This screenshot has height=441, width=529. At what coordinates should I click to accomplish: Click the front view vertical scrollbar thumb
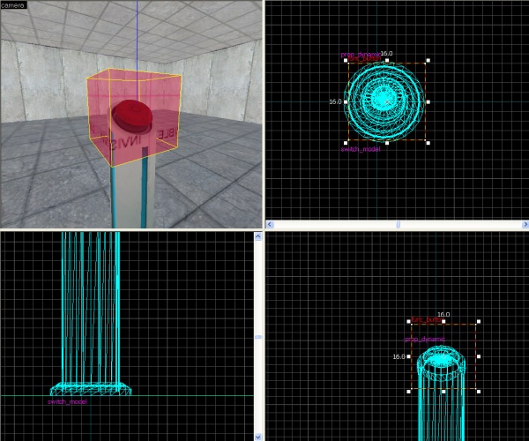click(x=258, y=337)
